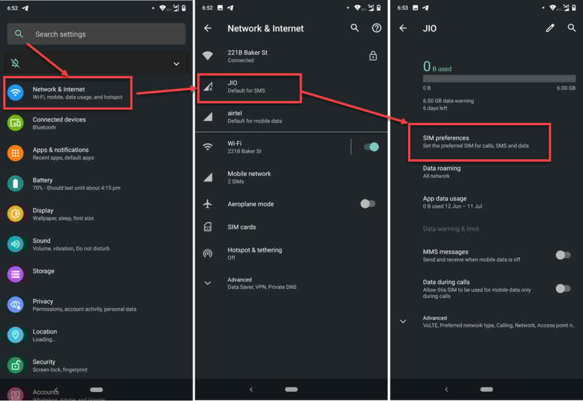
Task: Tap the Privacy eye icon
Action: point(15,305)
